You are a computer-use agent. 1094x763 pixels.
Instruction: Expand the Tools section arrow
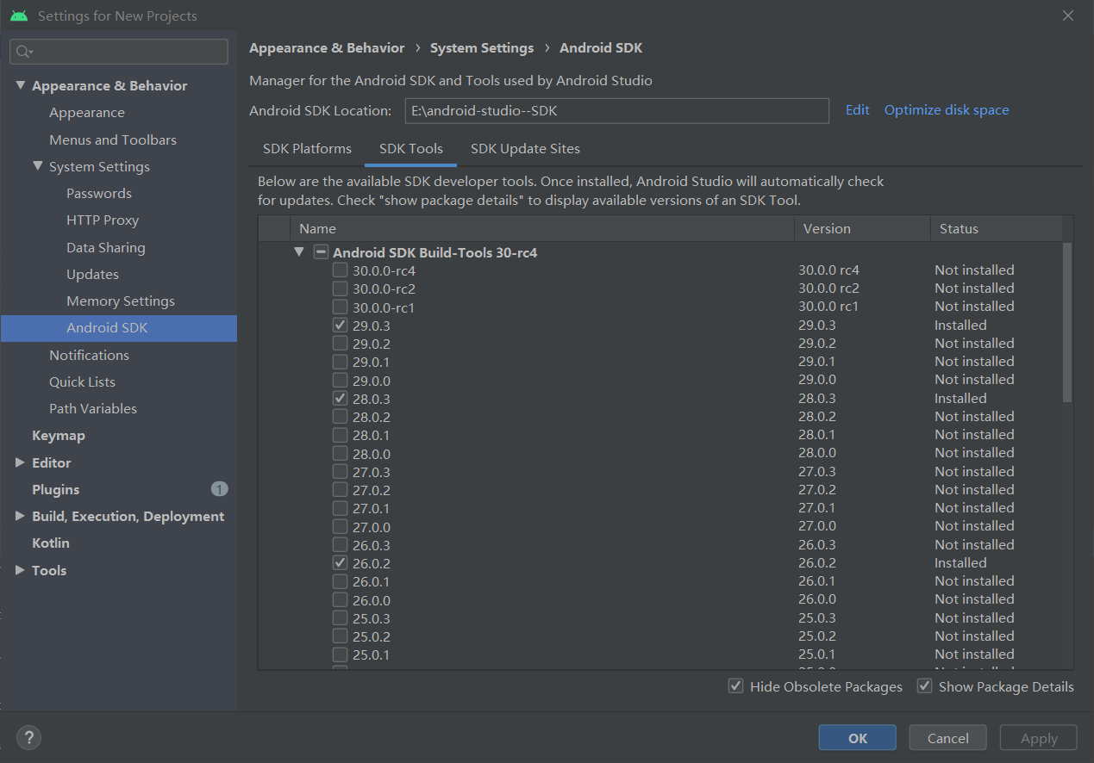click(x=20, y=570)
